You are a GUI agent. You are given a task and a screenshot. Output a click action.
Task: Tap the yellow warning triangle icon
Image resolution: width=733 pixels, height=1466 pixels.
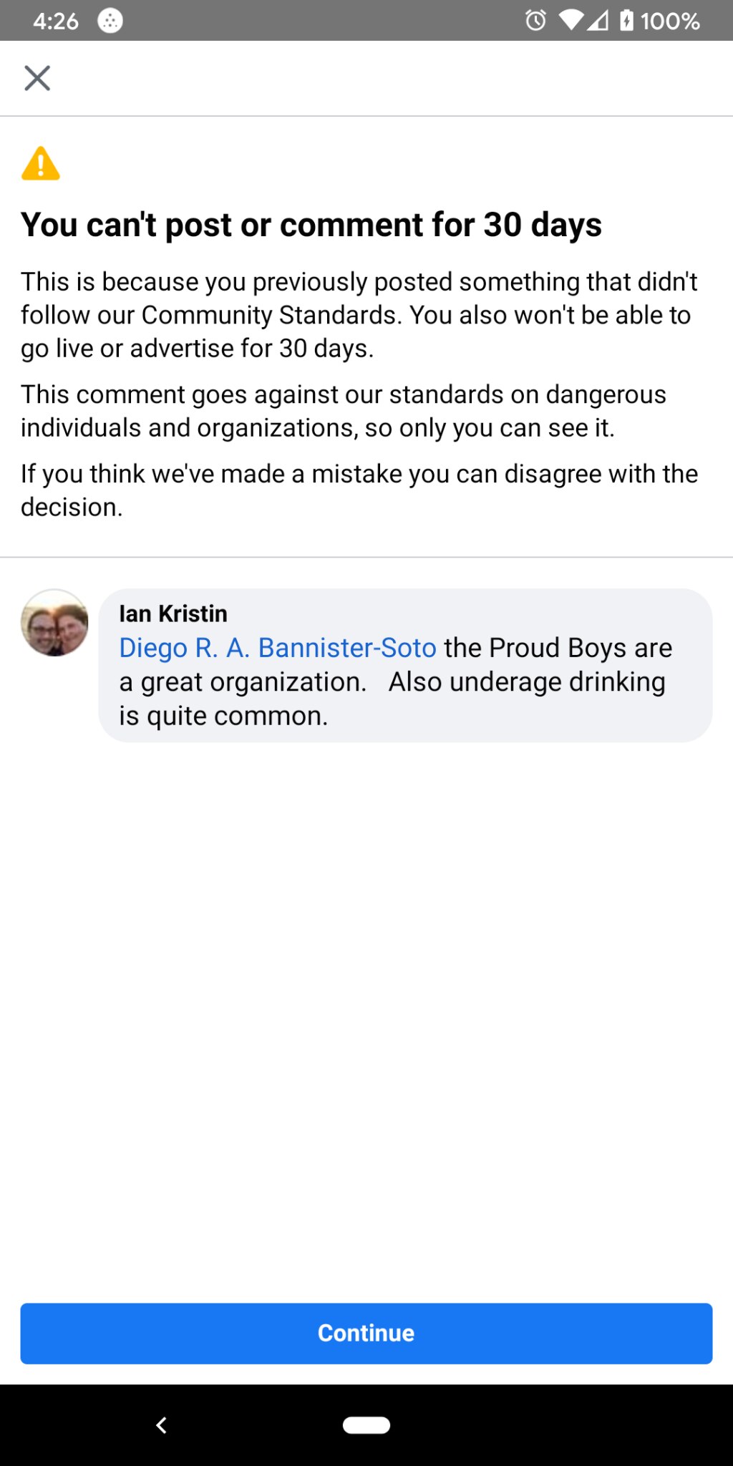[41, 164]
